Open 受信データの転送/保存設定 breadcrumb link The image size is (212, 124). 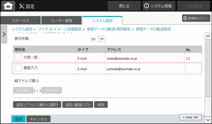click(x=109, y=29)
